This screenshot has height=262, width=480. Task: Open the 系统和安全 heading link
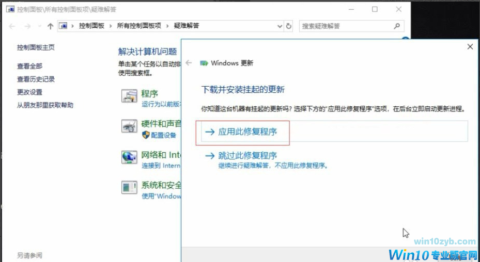pos(161,185)
